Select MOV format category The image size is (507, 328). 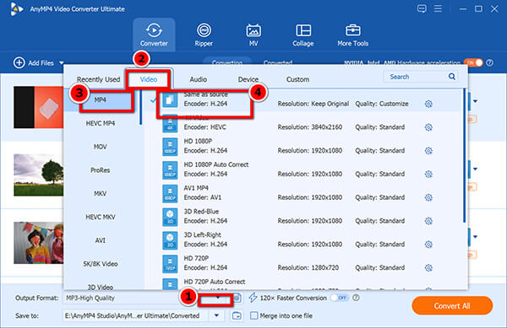[x=101, y=147]
